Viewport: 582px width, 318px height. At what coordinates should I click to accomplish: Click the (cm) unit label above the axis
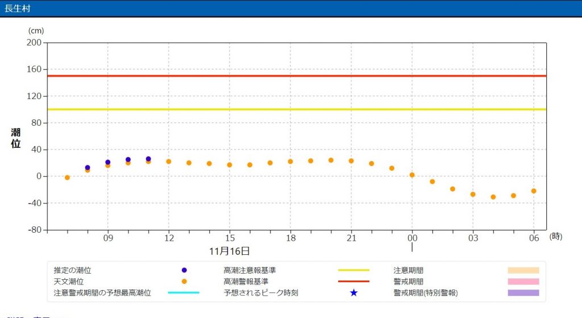(x=36, y=31)
